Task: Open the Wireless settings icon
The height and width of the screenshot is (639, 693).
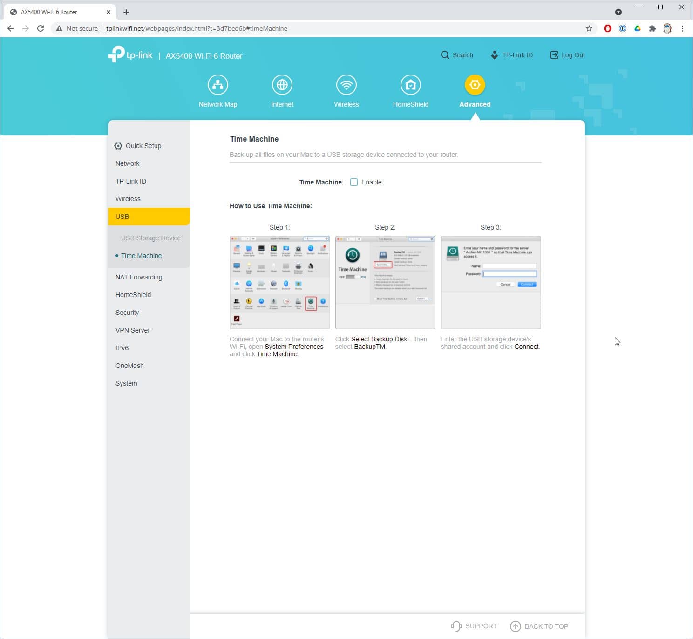Action: pyautogui.click(x=346, y=85)
